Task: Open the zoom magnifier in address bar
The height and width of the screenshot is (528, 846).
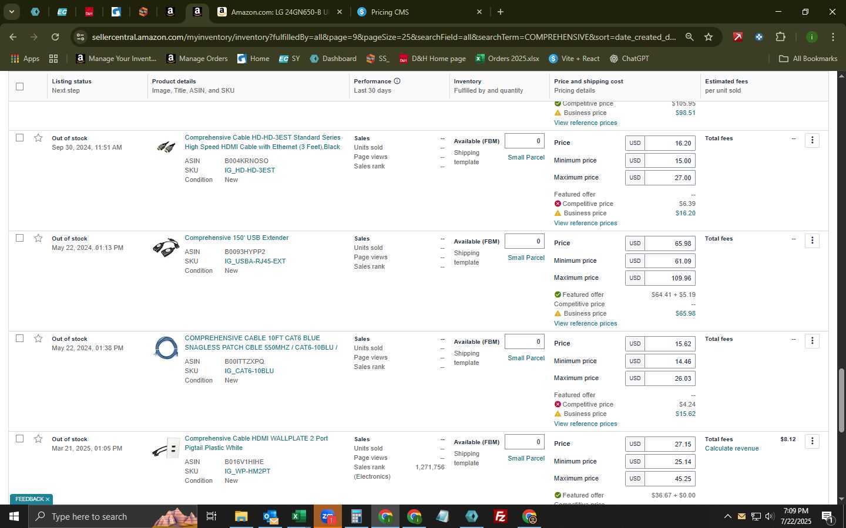Action: click(x=690, y=37)
